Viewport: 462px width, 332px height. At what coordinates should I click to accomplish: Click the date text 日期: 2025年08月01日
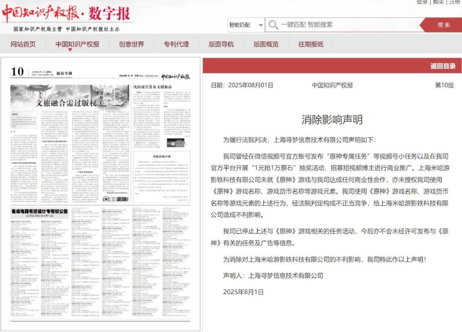point(242,85)
